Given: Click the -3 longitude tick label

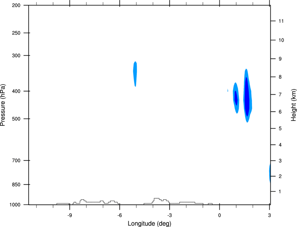Looking at the screenshot, I should pos(169,215).
